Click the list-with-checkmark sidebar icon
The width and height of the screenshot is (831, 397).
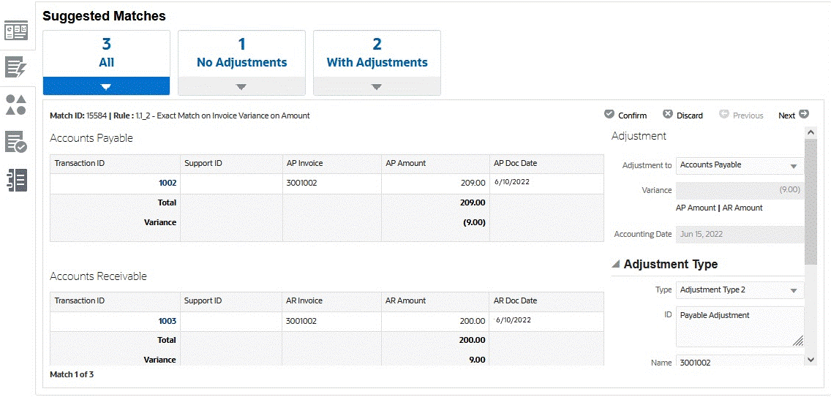pos(16,142)
